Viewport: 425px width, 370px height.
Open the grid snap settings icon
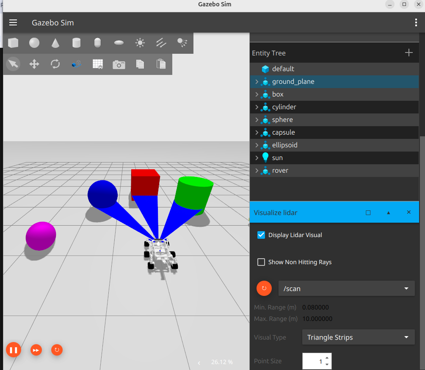coord(98,64)
